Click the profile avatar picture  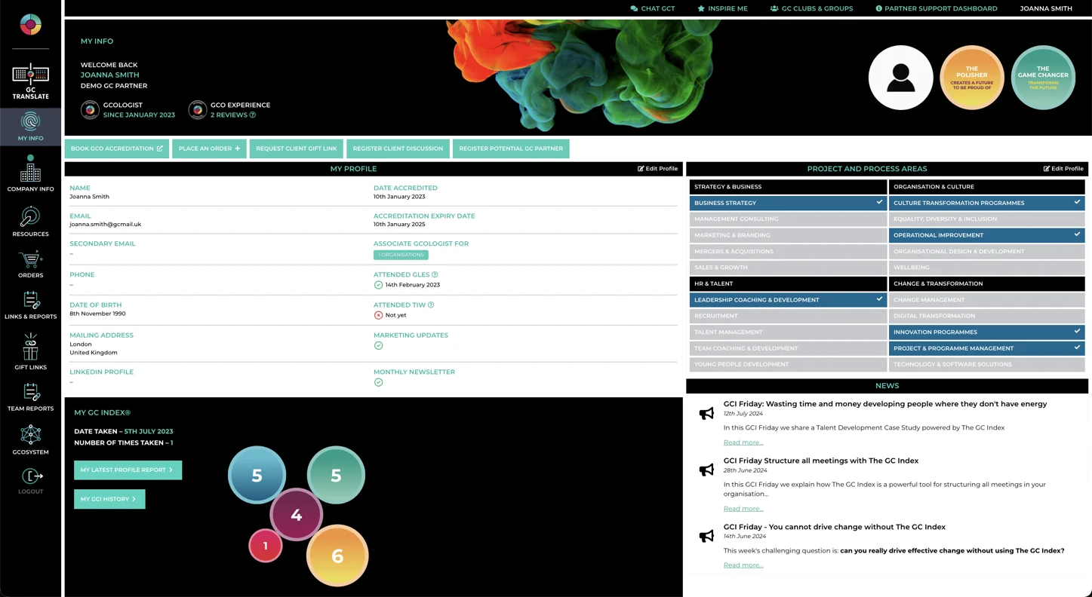coord(900,78)
